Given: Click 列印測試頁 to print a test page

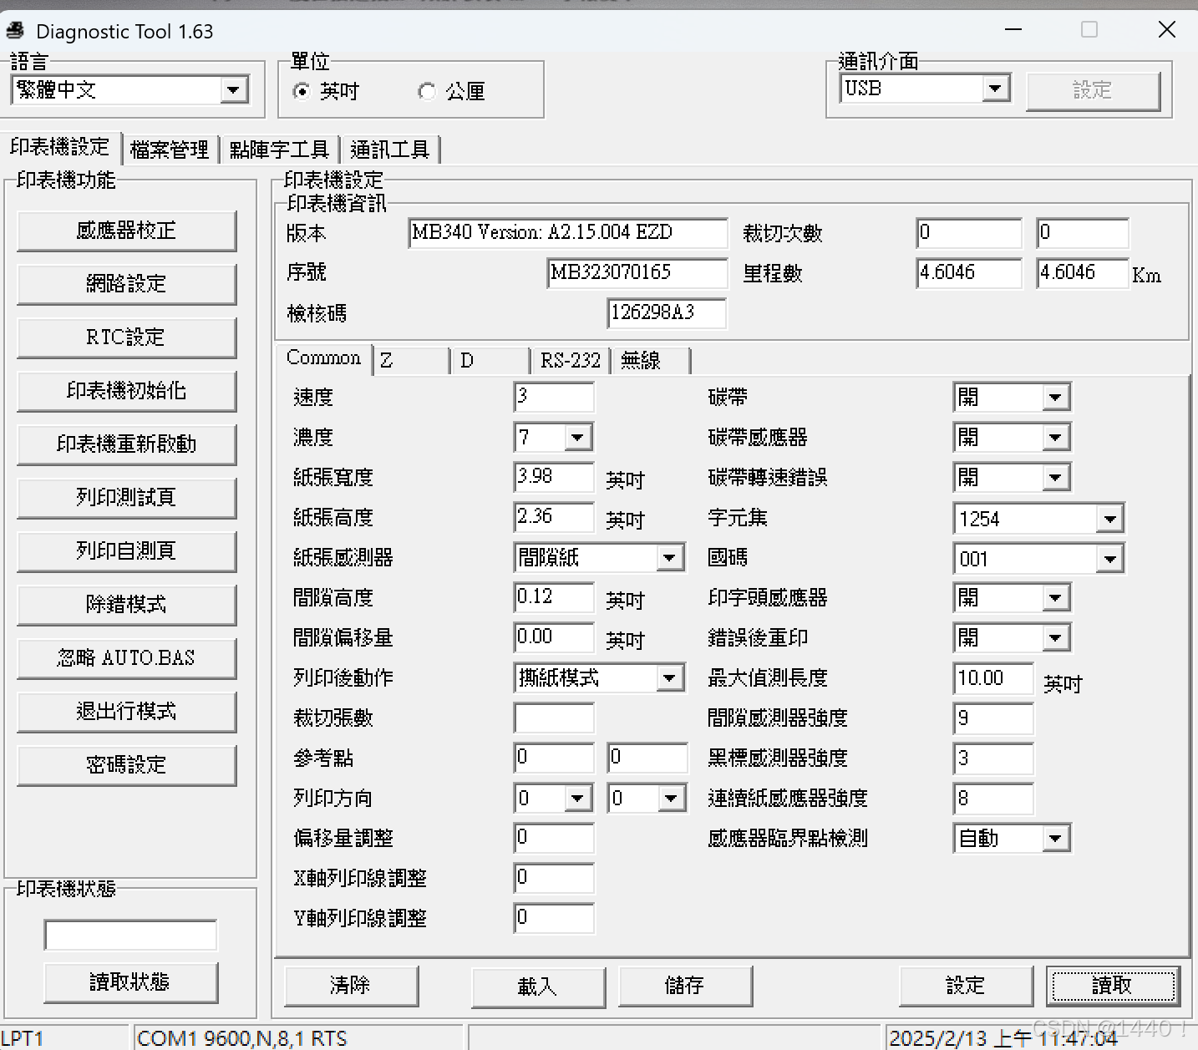Looking at the screenshot, I should point(126,498).
